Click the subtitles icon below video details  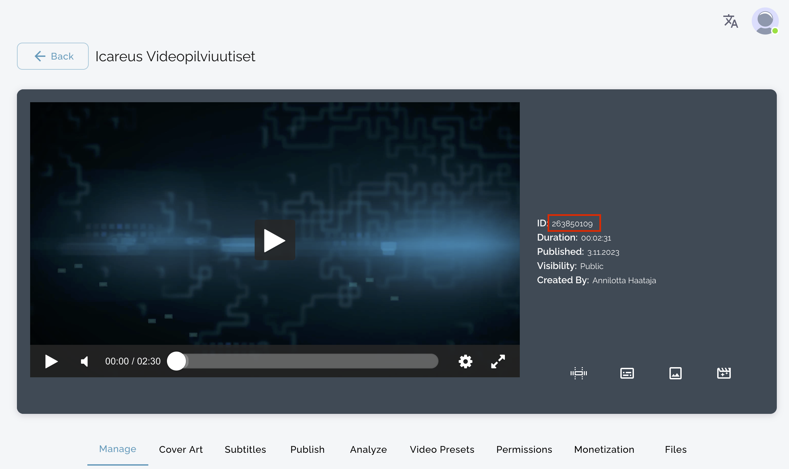pos(627,373)
